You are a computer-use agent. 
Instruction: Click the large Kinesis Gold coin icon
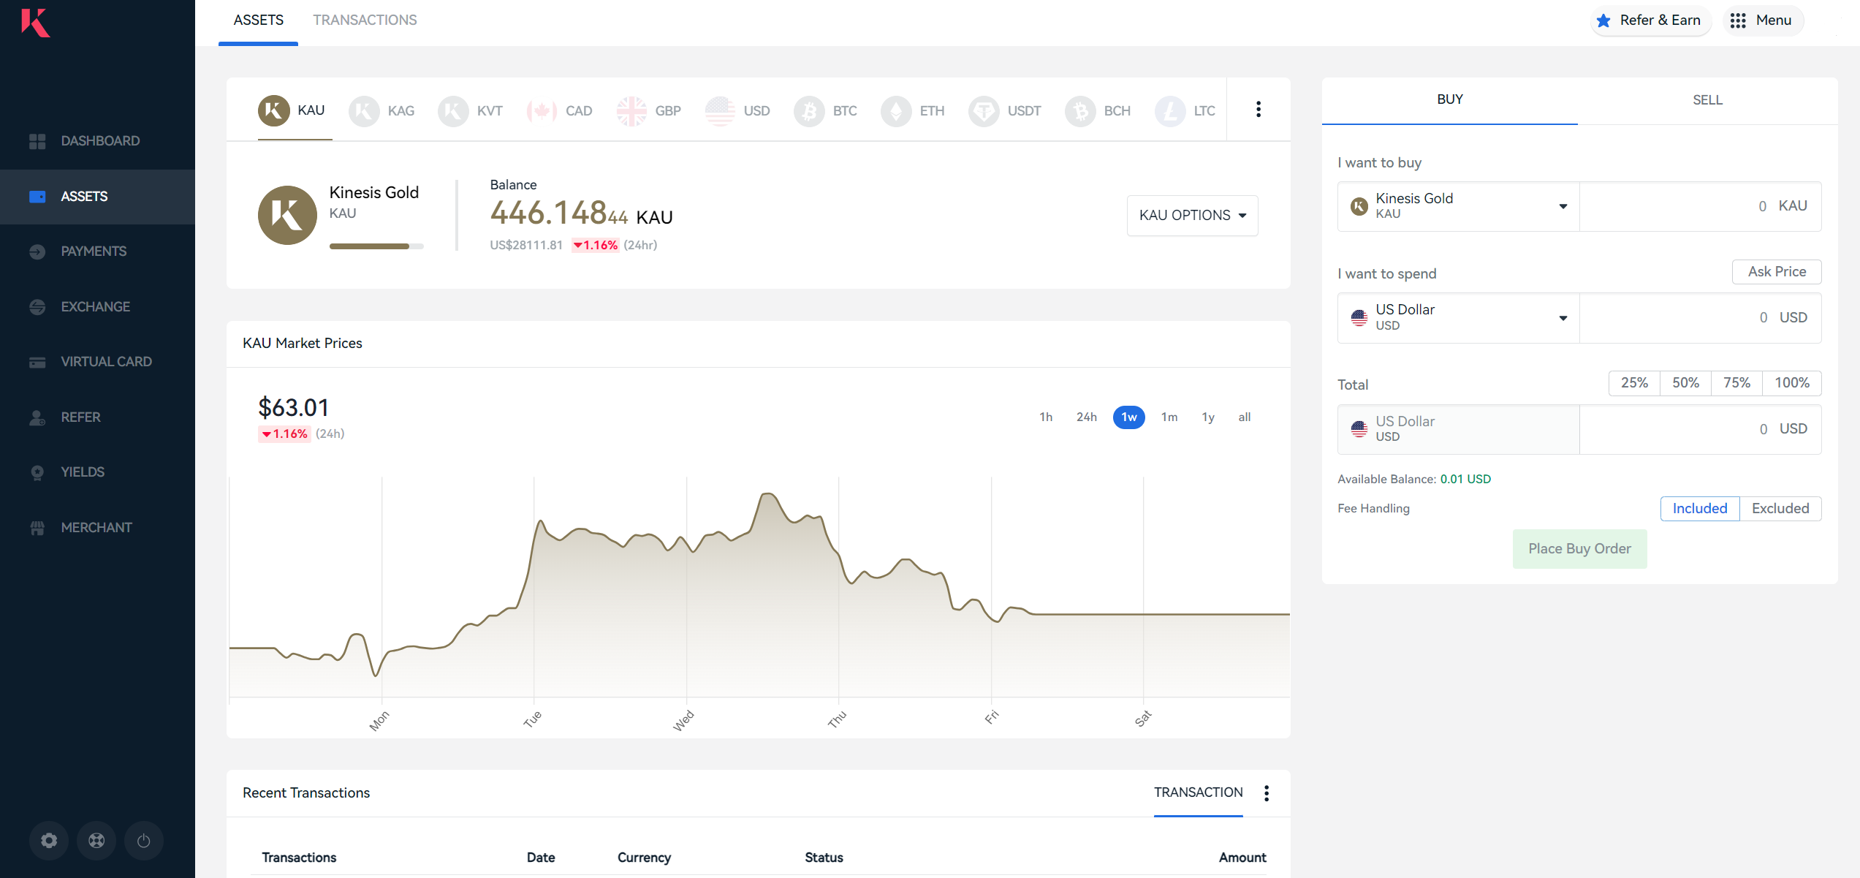(287, 215)
